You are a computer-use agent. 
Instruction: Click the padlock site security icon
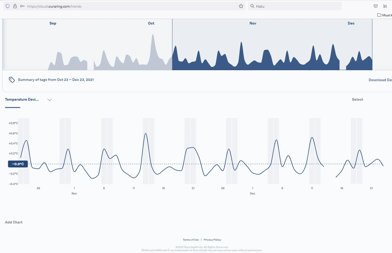click(15, 6)
